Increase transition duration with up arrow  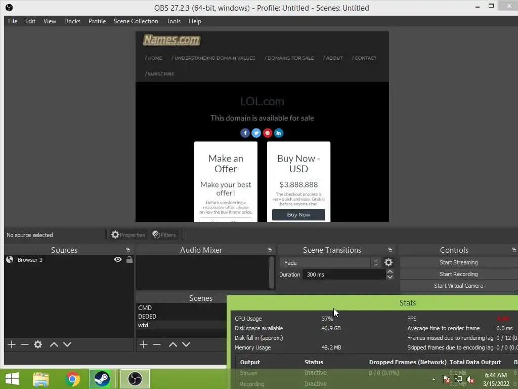point(390,272)
